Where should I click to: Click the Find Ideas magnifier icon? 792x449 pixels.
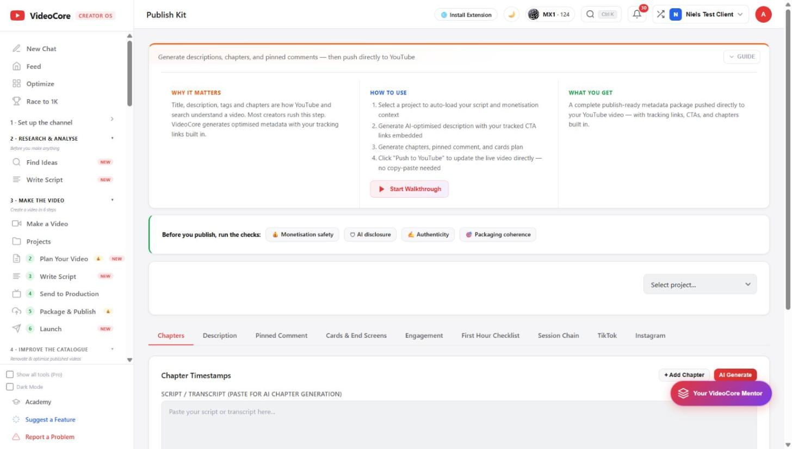16,162
